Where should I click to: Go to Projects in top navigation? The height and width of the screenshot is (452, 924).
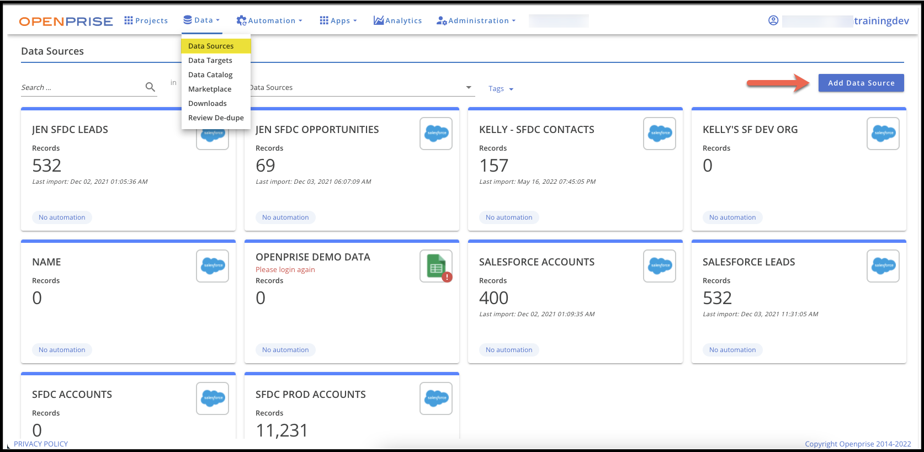[x=146, y=20]
